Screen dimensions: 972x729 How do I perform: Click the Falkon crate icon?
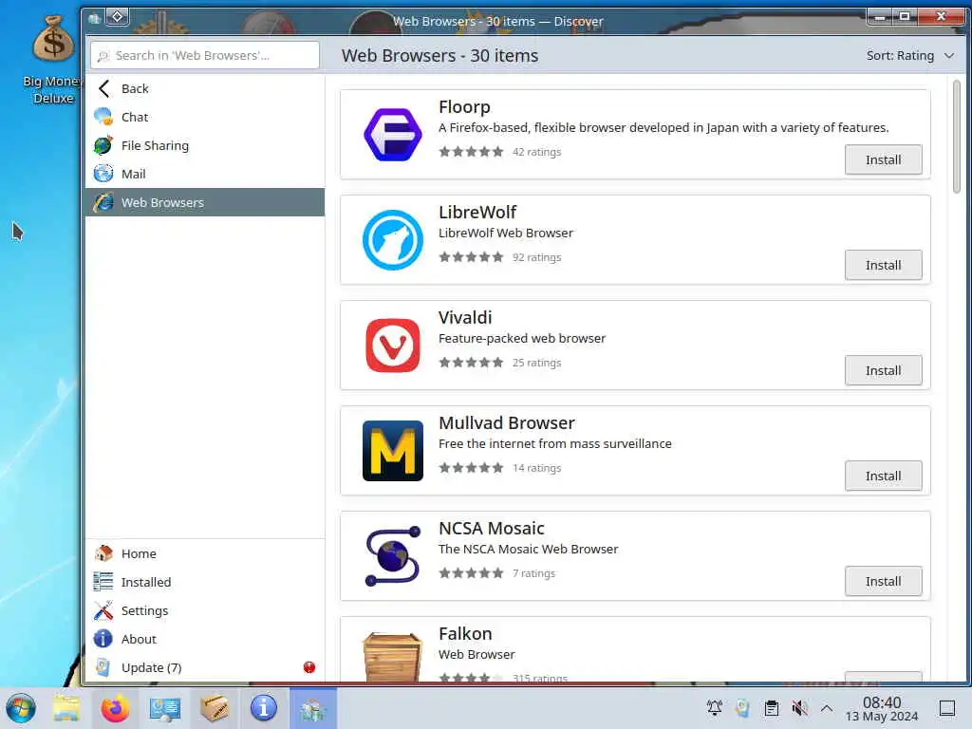(x=392, y=657)
